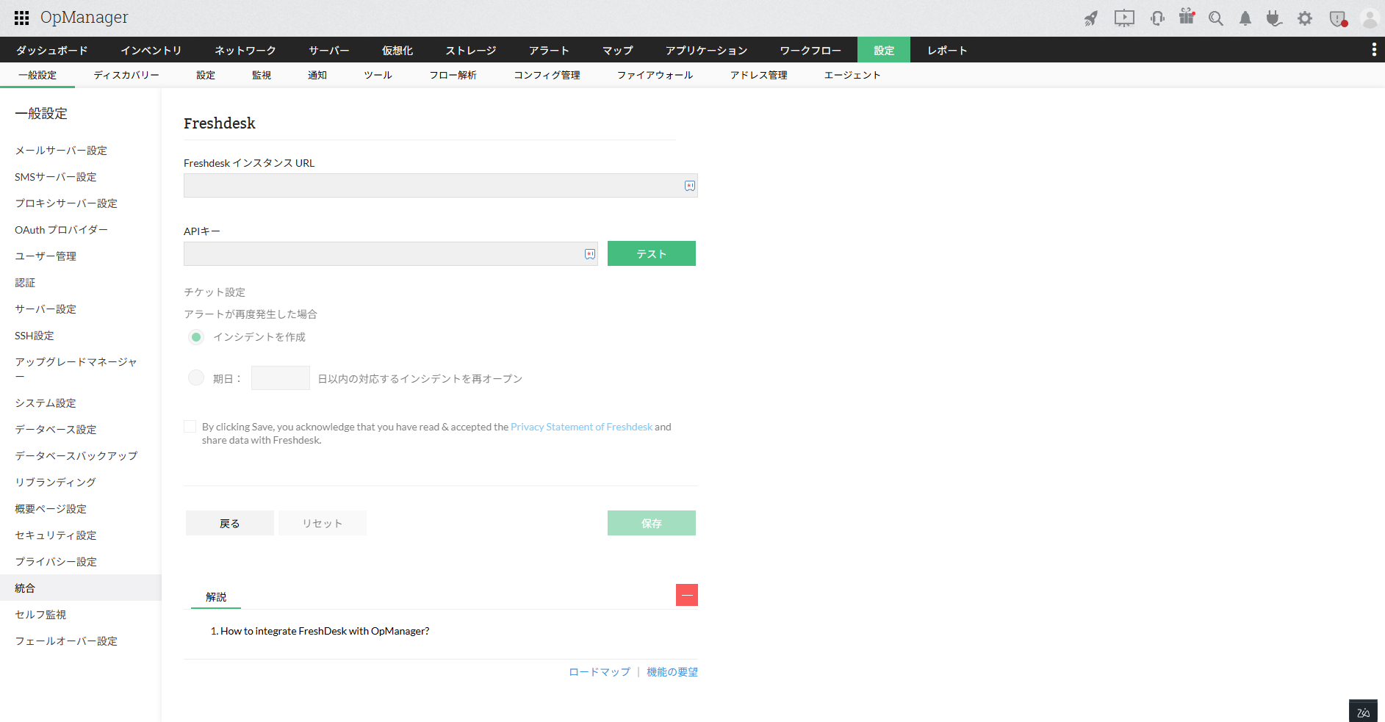The height and width of the screenshot is (722, 1385).
Task: Select the インシデントを作成 radio button
Action: pos(196,336)
